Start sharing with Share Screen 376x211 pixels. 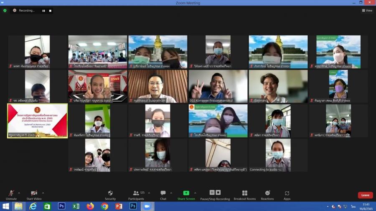click(x=186, y=194)
